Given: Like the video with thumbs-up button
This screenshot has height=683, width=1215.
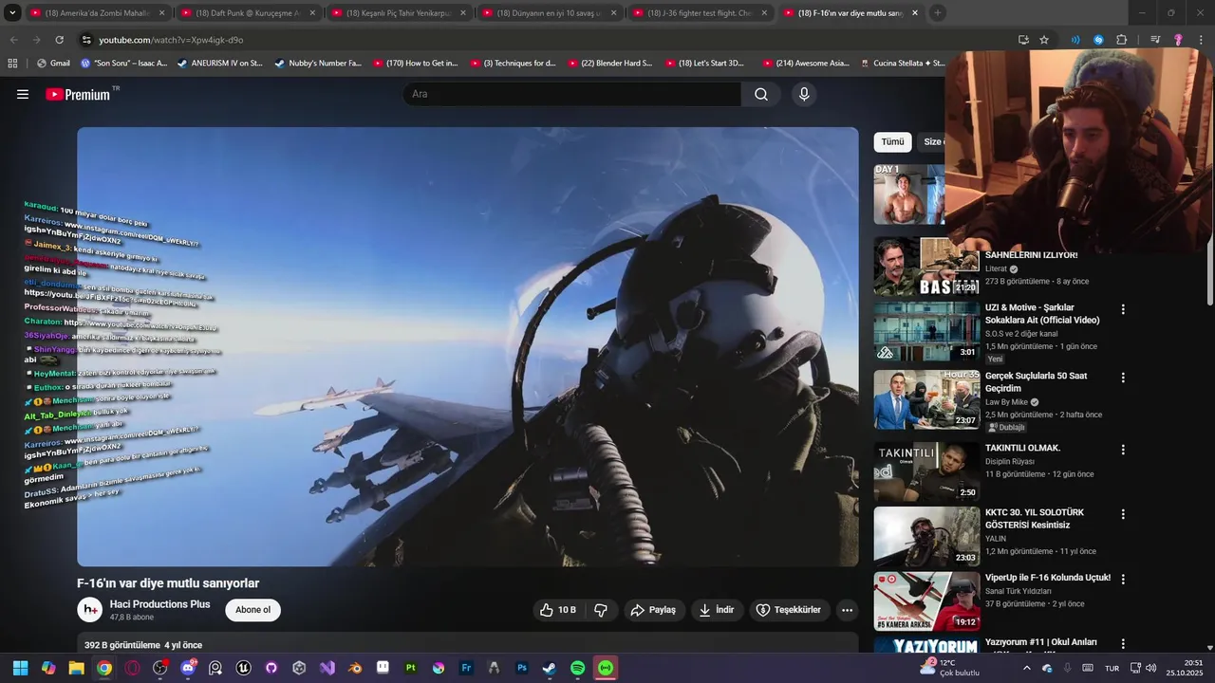Looking at the screenshot, I should coord(558,610).
